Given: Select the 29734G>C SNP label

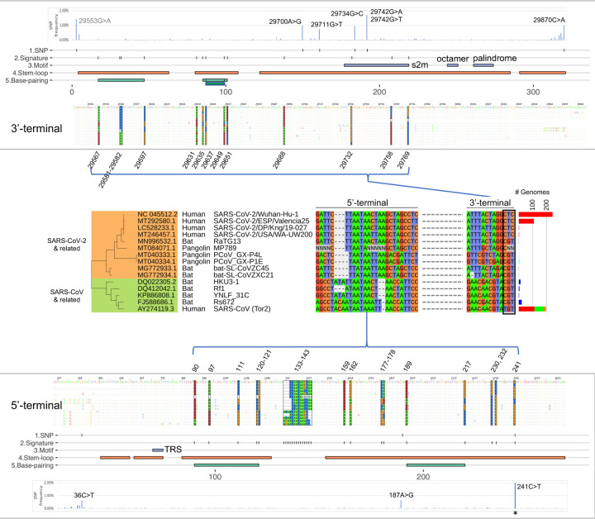Looking at the screenshot, I should click(x=347, y=14).
